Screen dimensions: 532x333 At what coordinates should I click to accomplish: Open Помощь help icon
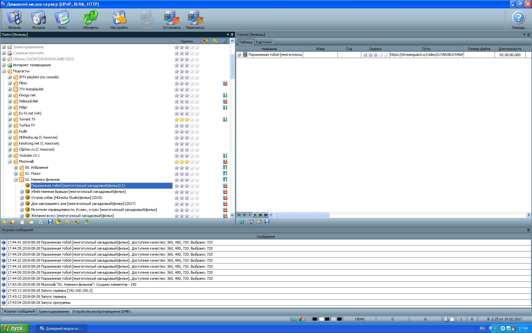tap(518, 20)
